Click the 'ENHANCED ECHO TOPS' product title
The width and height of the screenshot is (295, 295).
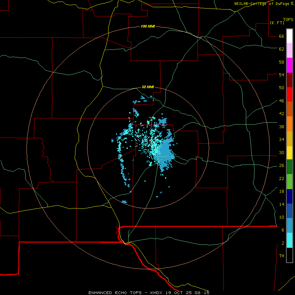(x=115, y=293)
